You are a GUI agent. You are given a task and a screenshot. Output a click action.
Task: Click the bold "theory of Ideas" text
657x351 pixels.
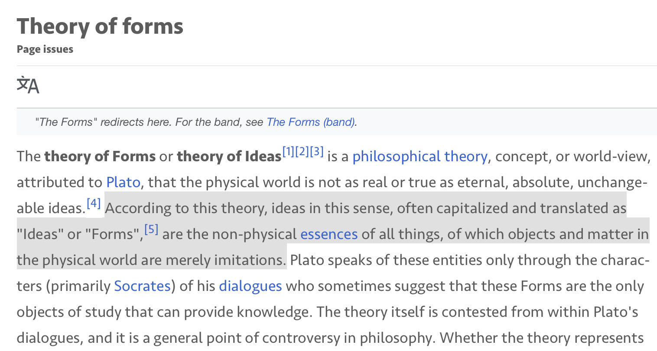click(x=229, y=156)
